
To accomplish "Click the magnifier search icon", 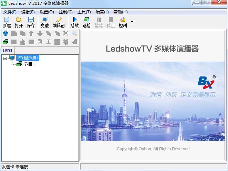I will 74,33.
